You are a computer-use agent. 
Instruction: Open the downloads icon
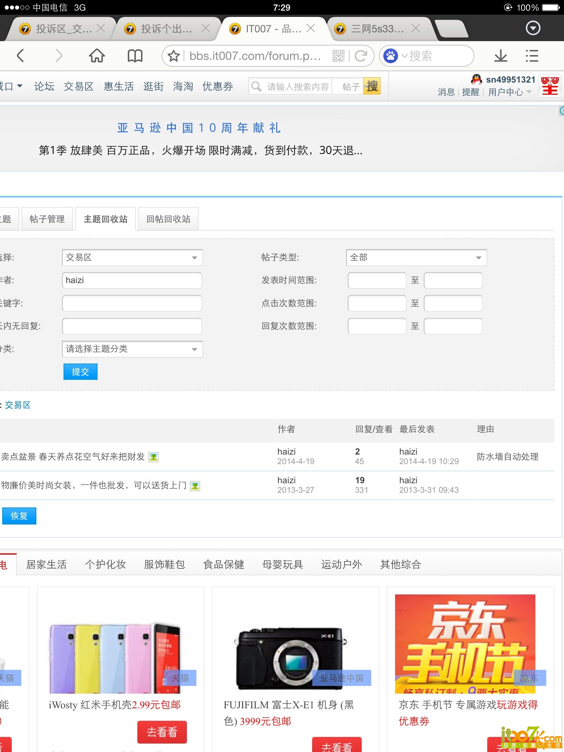pos(500,56)
